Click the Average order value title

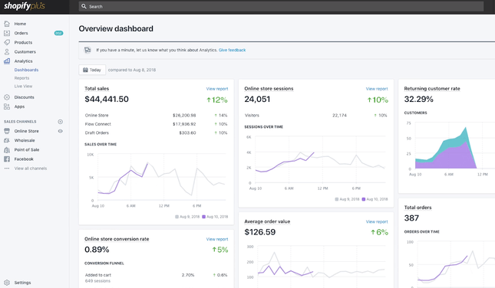(267, 222)
